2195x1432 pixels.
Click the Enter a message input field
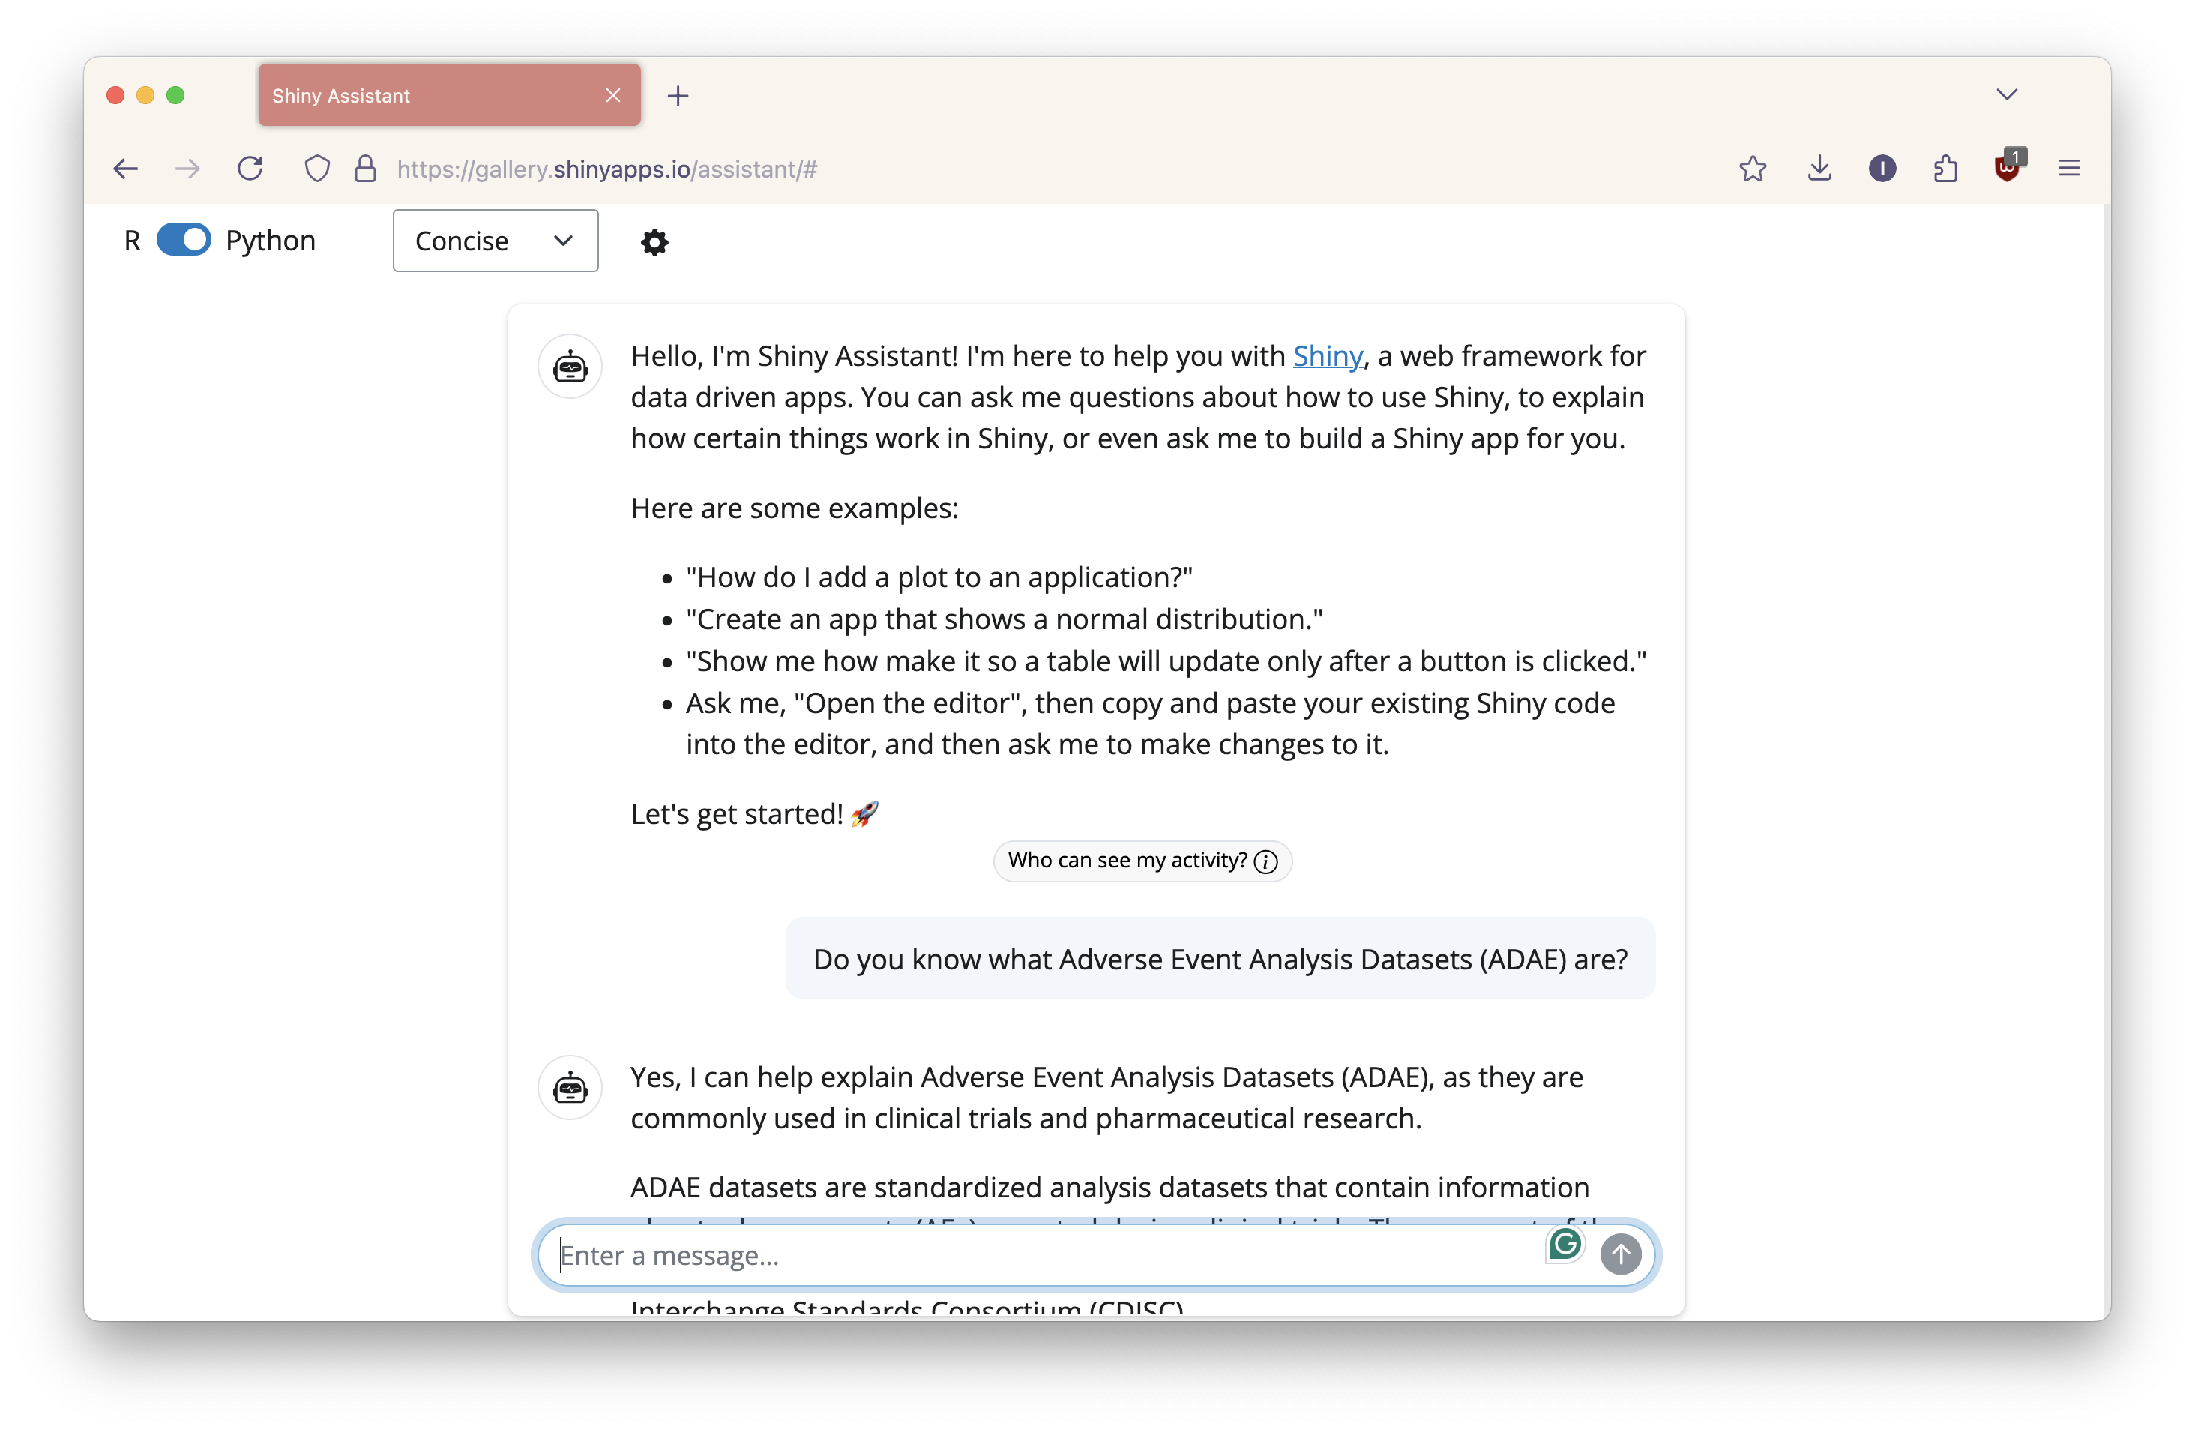pyautogui.click(x=1042, y=1255)
